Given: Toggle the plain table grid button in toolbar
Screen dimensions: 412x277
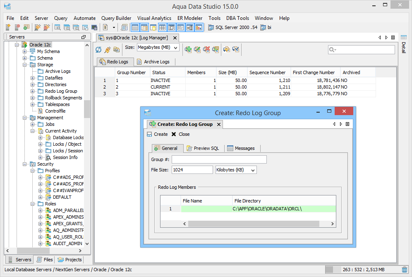Looking at the screenshot, I should coord(163,27).
